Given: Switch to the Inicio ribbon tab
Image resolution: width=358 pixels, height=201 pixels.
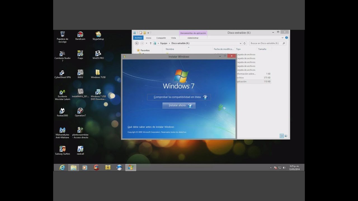Looking at the screenshot, I should [149, 38].
